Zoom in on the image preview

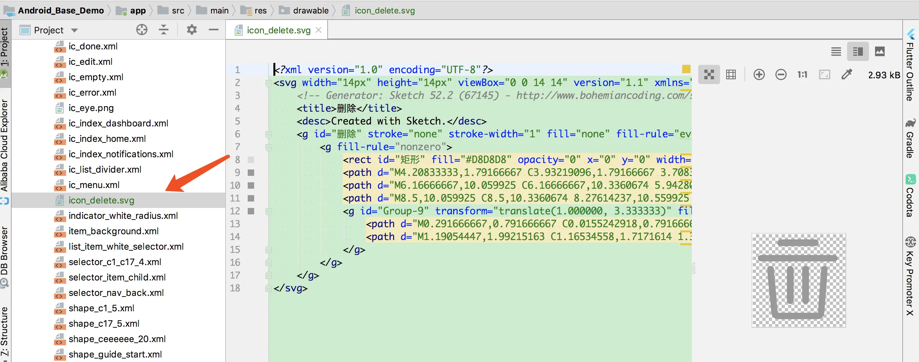pyautogui.click(x=759, y=74)
